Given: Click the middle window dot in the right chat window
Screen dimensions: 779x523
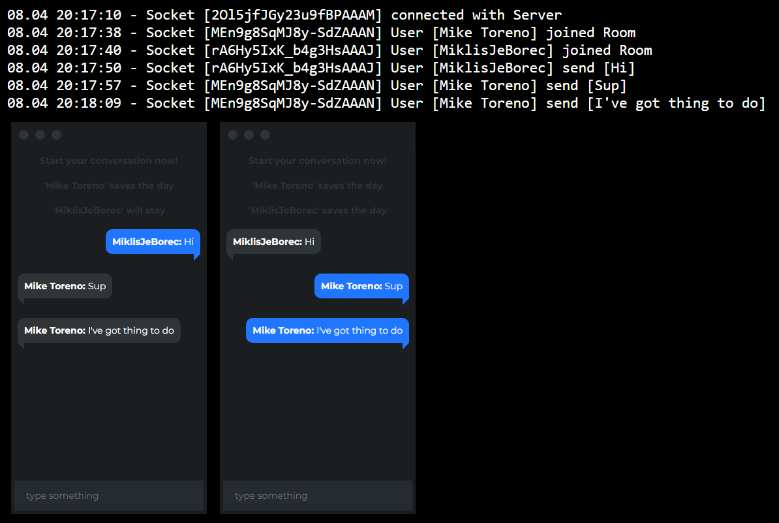Looking at the screenshot, I should coord(249,135).
